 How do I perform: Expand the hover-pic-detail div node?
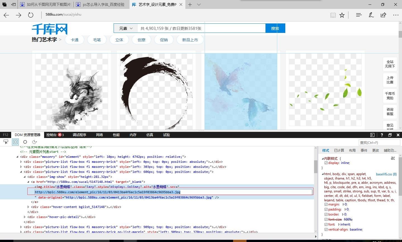click(25, 217)
